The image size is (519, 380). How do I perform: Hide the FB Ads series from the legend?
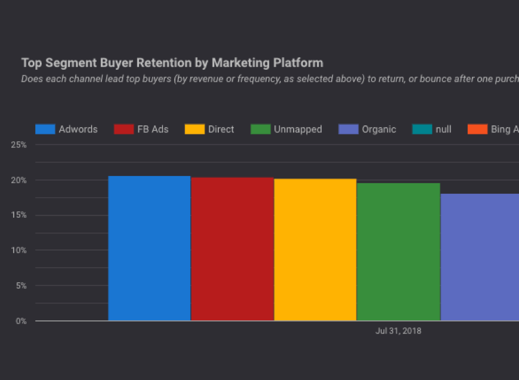coord(154,129)
